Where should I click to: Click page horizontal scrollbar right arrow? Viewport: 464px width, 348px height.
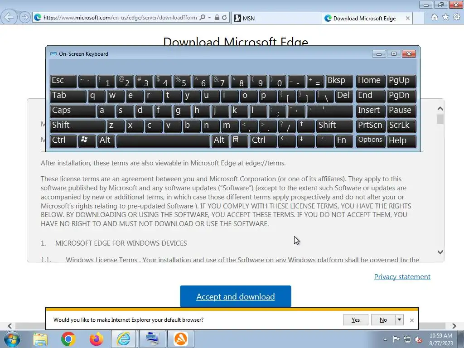coord(454,326)
